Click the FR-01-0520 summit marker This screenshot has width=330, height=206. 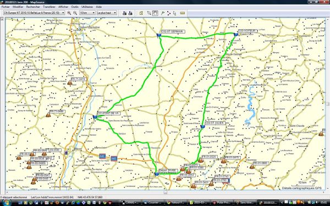click(x=201, y=160)
